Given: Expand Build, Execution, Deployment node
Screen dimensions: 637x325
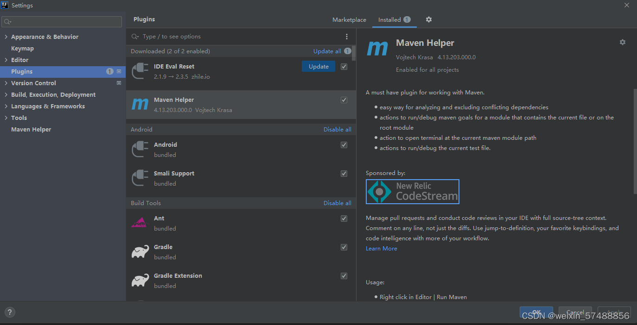Looking at the screenshot, I should coord(6,94).
